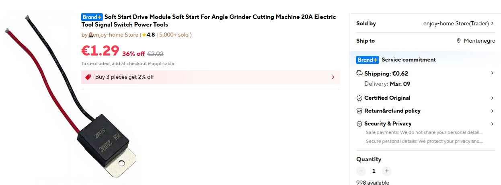
Task: Click the Return&refund policy box icon
Action: [x=359, y=111]
